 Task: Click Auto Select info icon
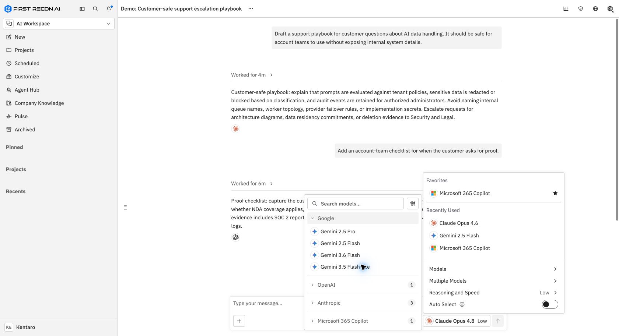point(462,304)
